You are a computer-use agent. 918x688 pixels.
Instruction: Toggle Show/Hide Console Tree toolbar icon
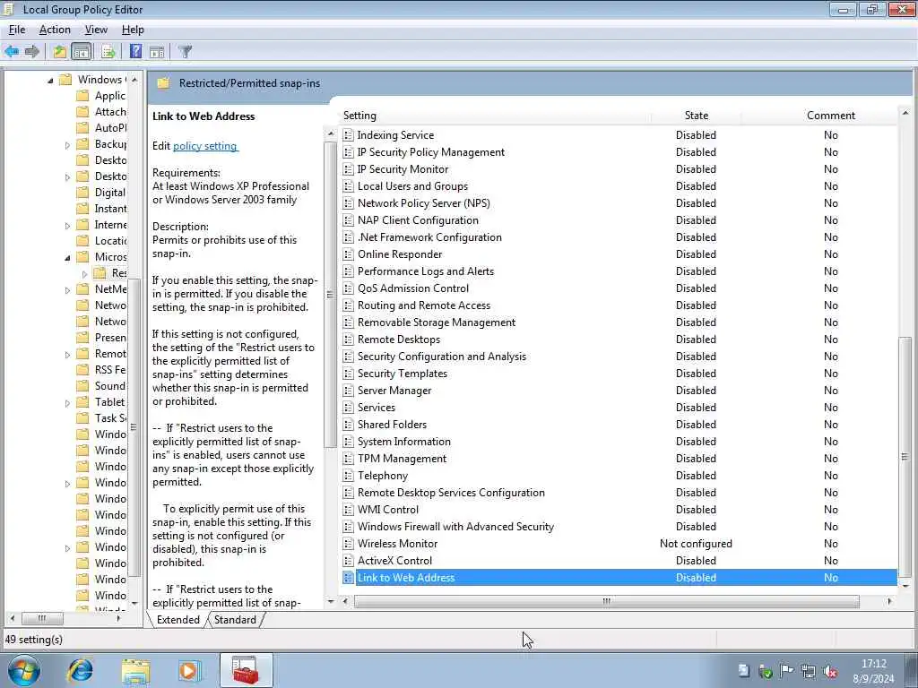click(82, 51)
